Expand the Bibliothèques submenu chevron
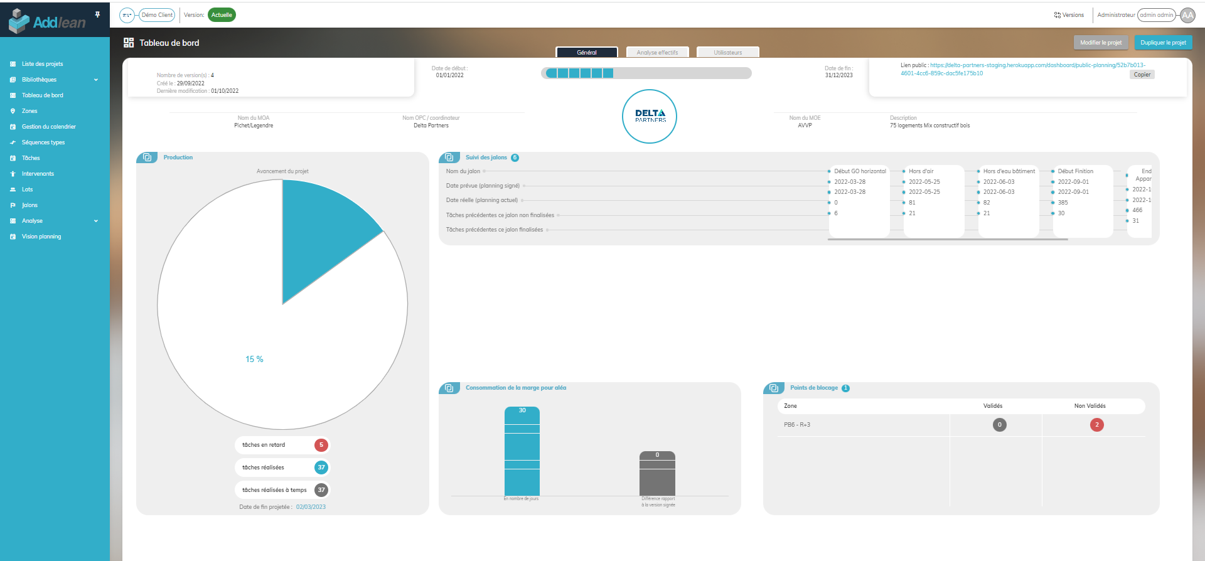The width and height of the screenshot is (1205, 561). coord(96,80)
